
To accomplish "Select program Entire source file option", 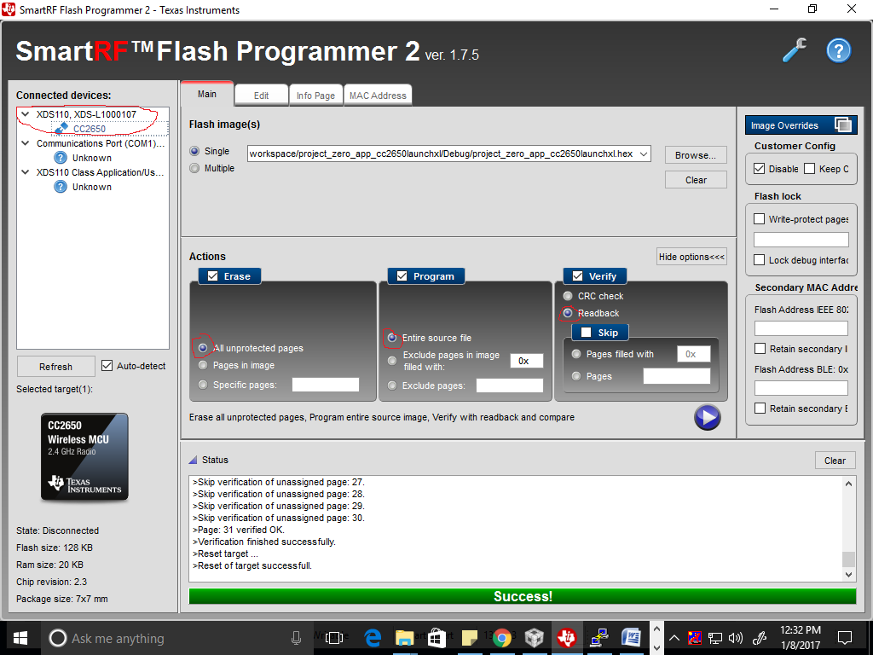I will click(x=392, y=338).
